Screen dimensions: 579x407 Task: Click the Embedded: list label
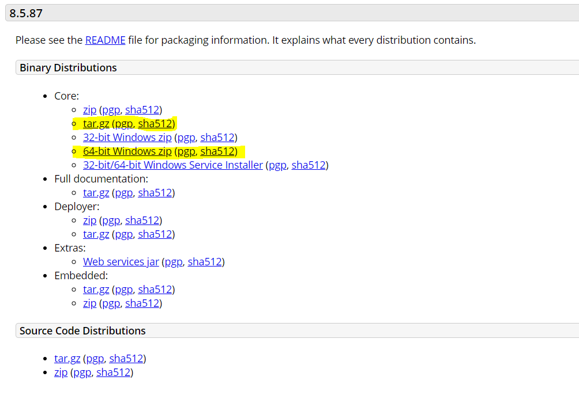81,276
